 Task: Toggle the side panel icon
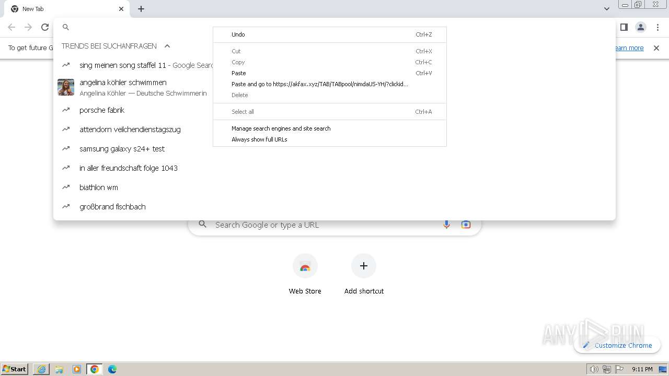tap(624, 27)
